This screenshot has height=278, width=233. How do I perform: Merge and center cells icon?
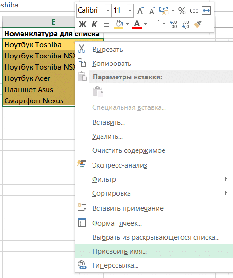coord(206,11)
